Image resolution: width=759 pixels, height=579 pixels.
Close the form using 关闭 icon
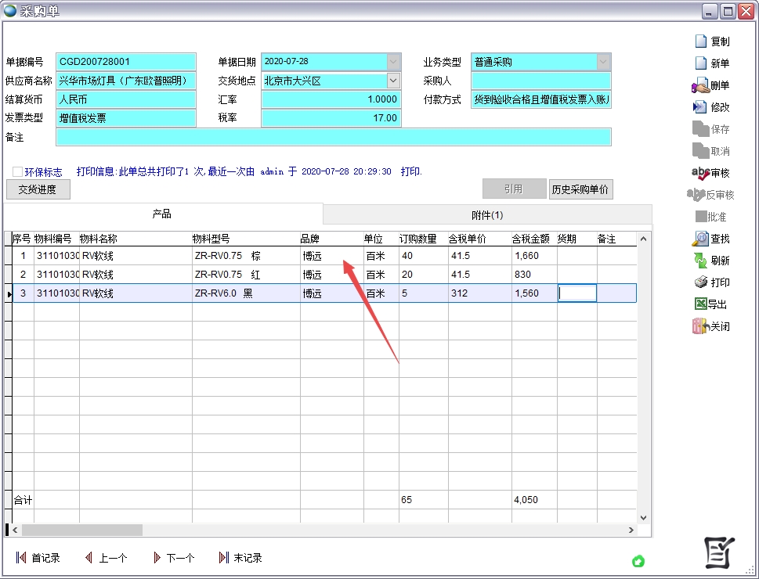click(700, 326)
